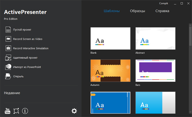Click the 'Bars' template label
This screenshot has height=117, width=192.
138,85
